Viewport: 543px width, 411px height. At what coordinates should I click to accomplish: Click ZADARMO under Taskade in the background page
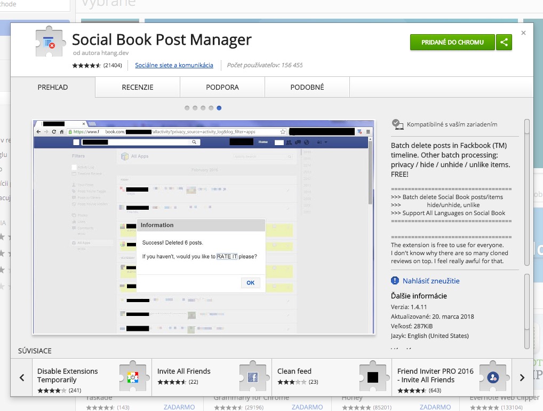(179, 407)
